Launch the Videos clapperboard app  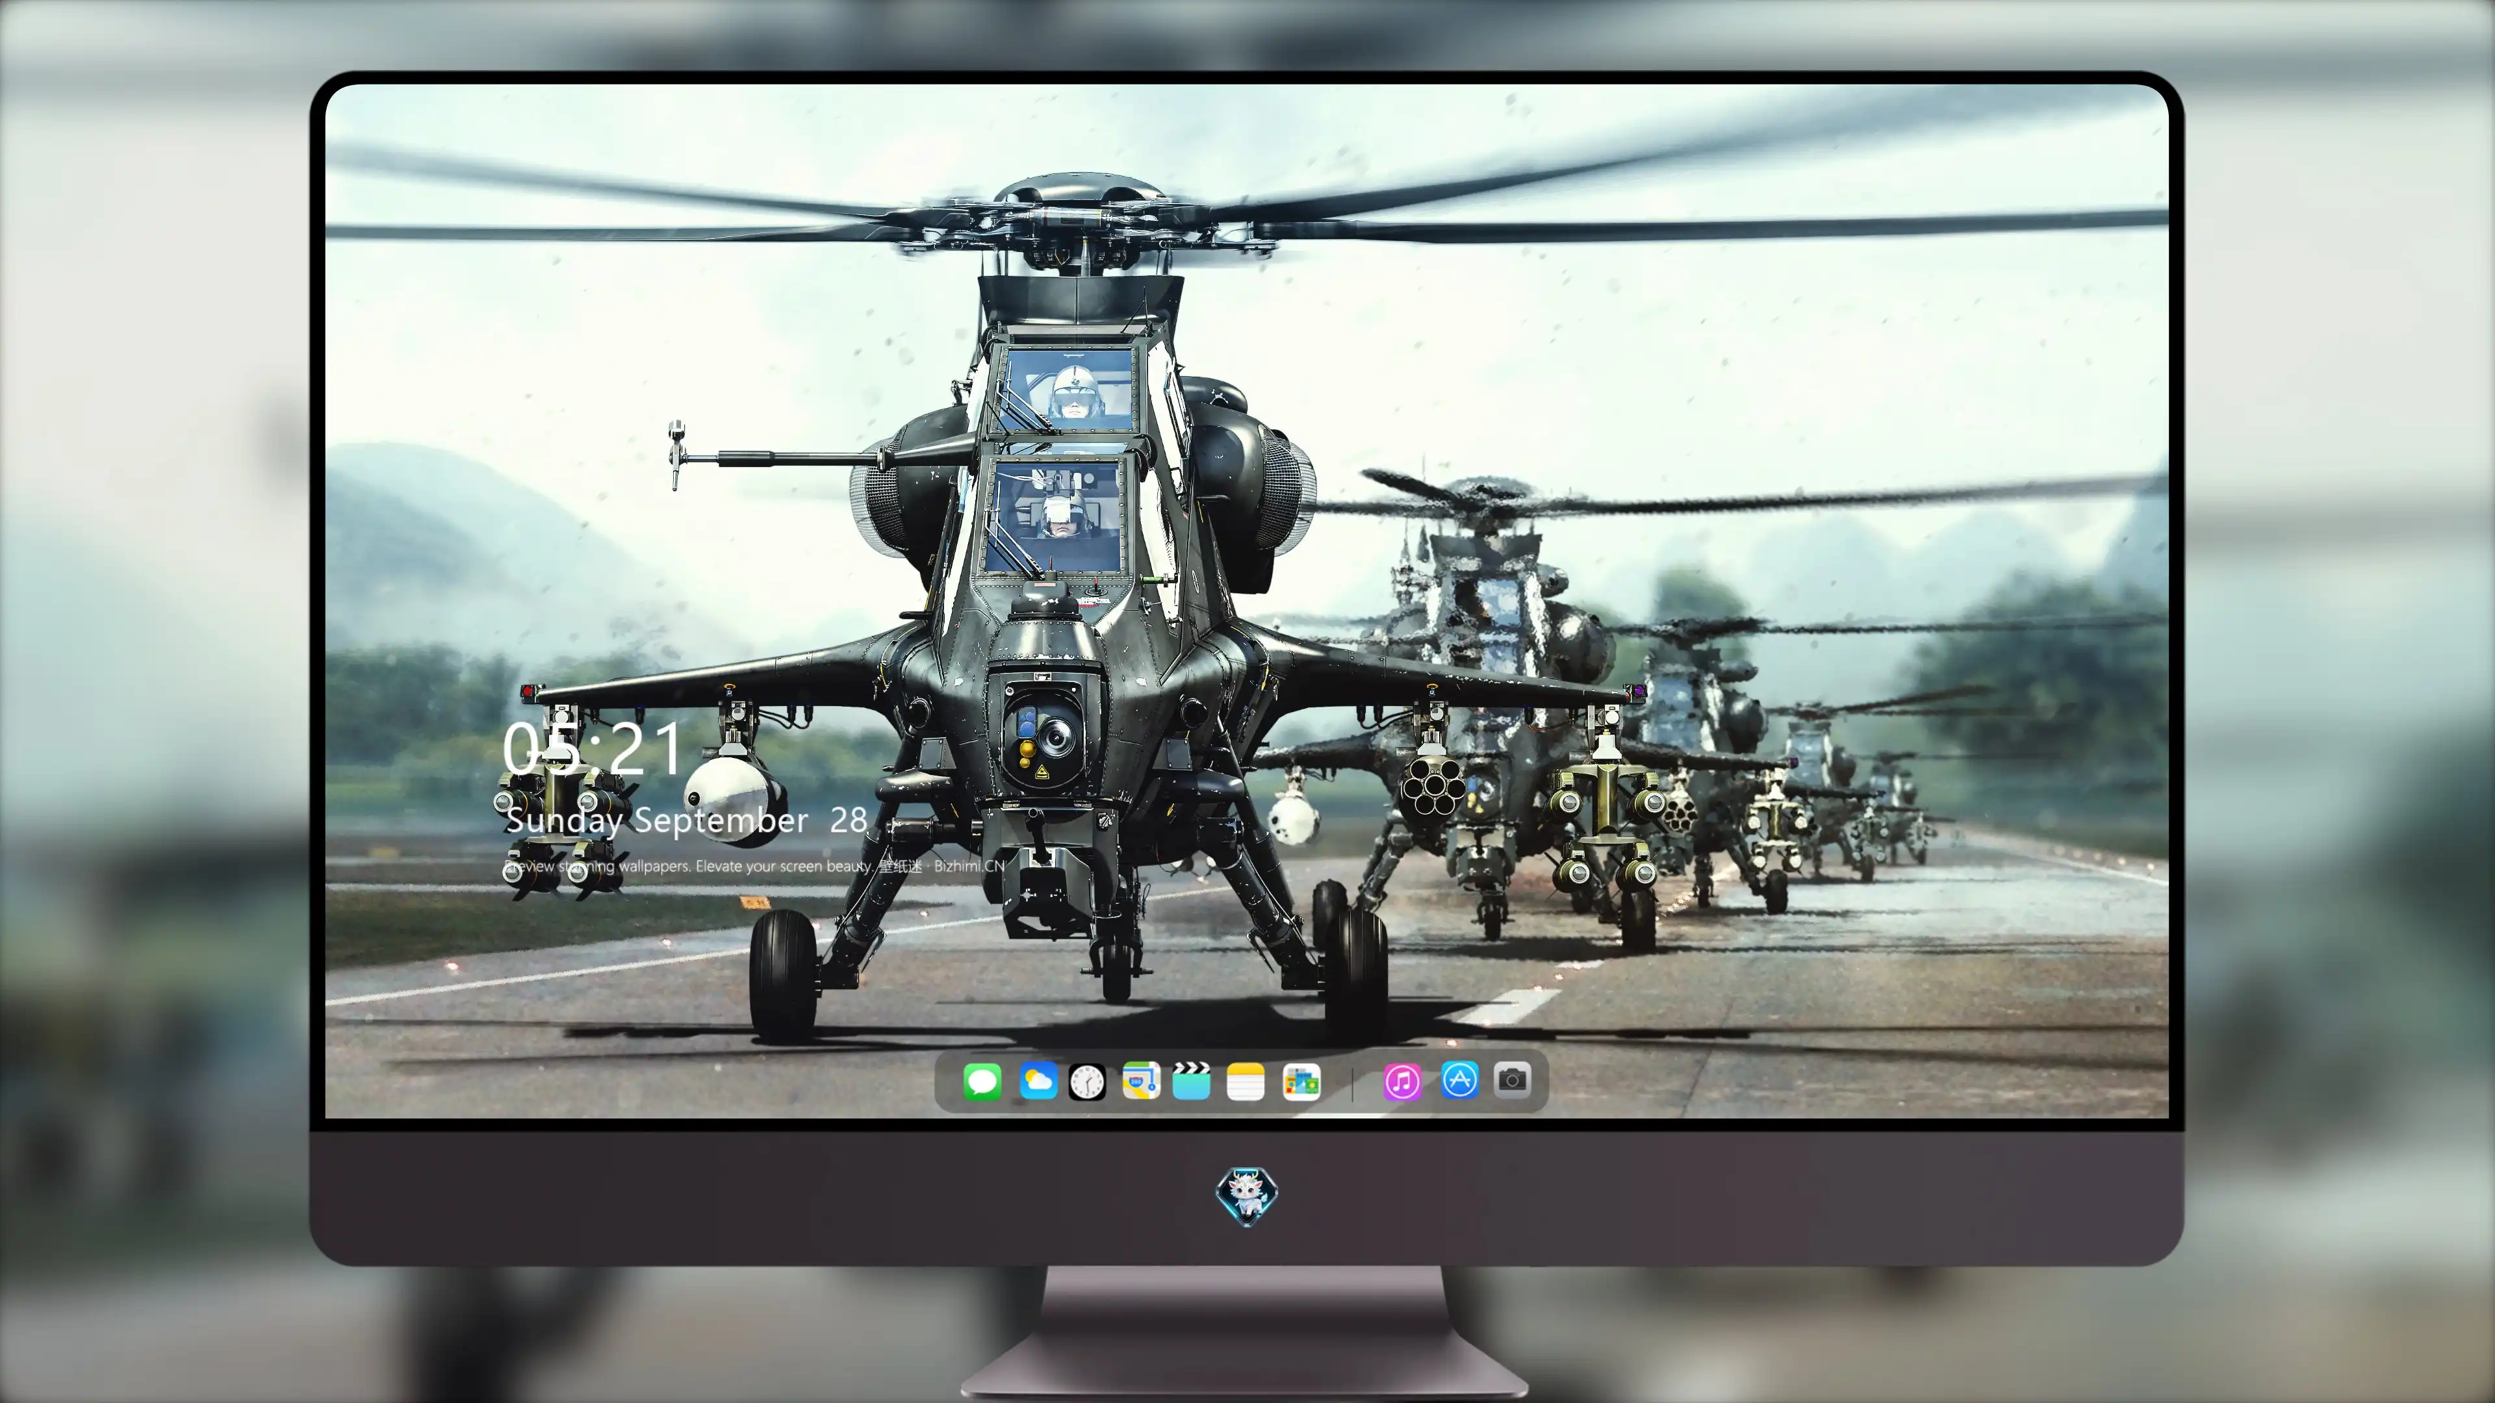click(1192, 1081)
